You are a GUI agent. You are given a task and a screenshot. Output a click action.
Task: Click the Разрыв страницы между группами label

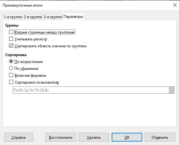tap(45, 32)
